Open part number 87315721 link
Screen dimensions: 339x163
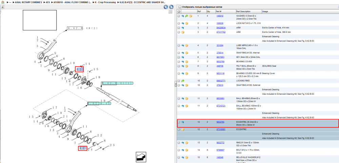tap(221, 106)
